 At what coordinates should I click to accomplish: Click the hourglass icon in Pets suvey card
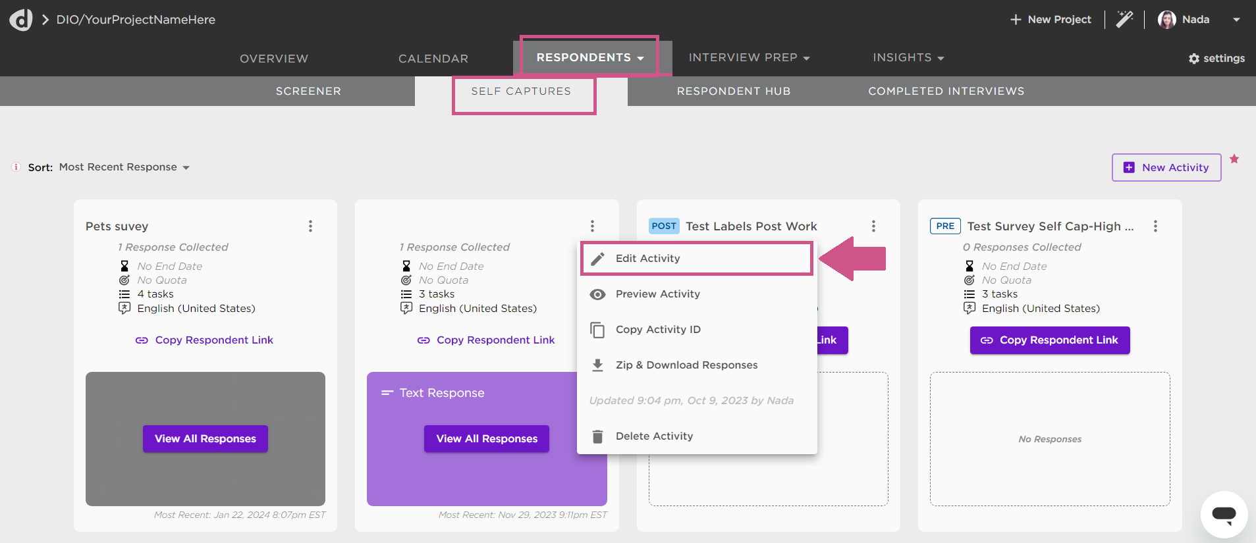point(124,266)
